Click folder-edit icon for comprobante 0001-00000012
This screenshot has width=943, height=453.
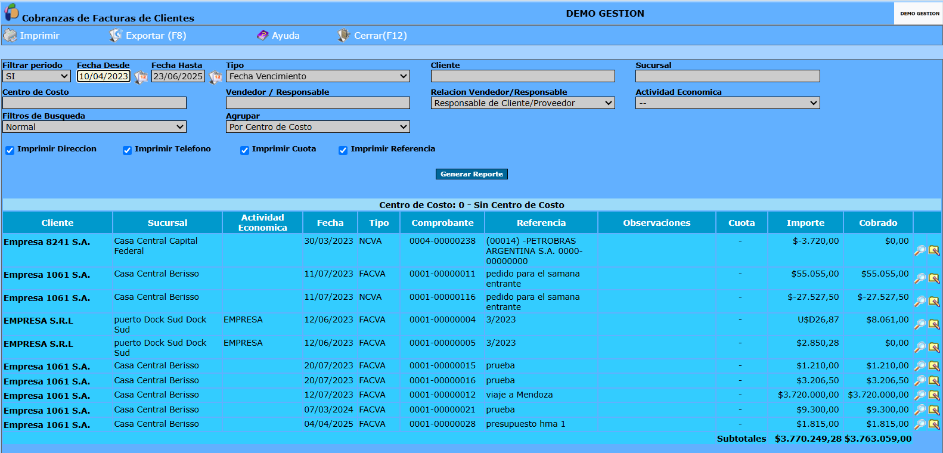coord(934,395)
